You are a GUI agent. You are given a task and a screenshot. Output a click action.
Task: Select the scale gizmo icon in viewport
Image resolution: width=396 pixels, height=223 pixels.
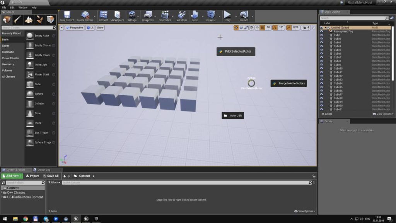[x=246, y=27]
